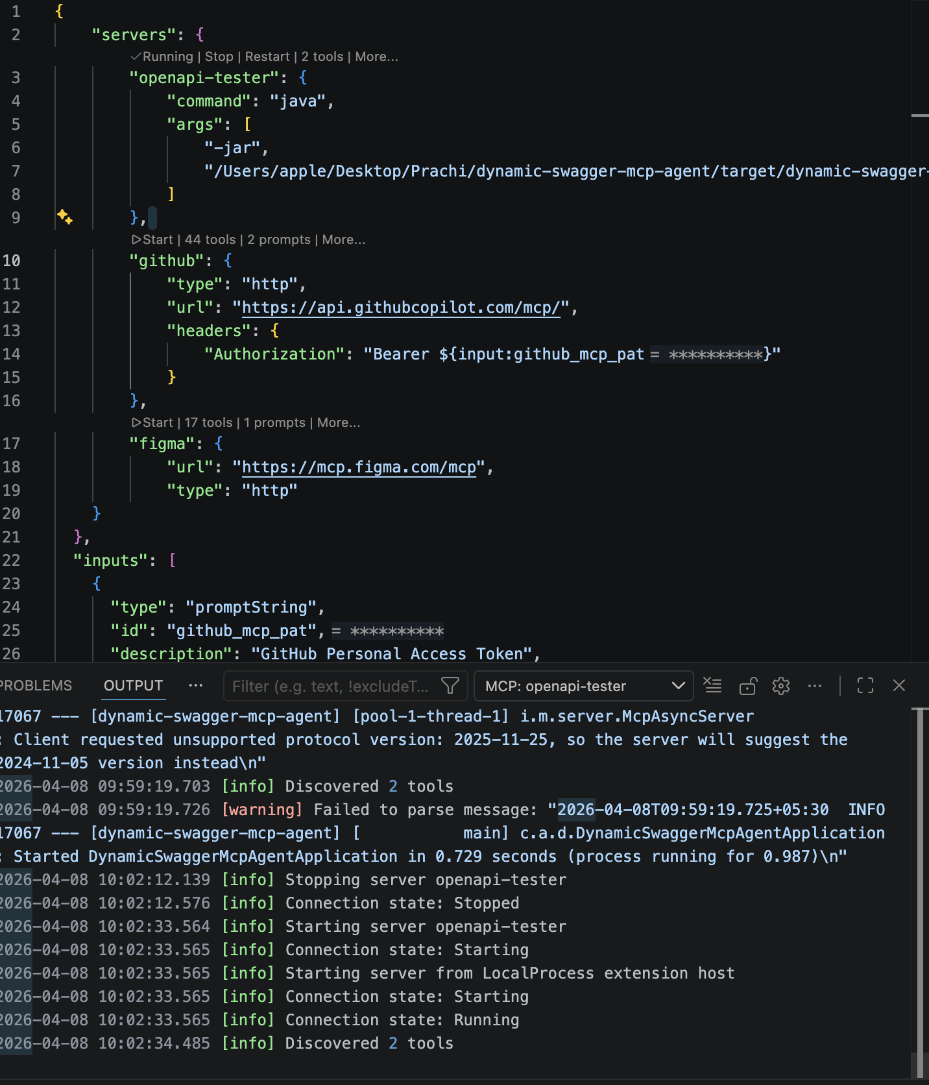Open the output filter funnel icon

[x=450, y=685]
